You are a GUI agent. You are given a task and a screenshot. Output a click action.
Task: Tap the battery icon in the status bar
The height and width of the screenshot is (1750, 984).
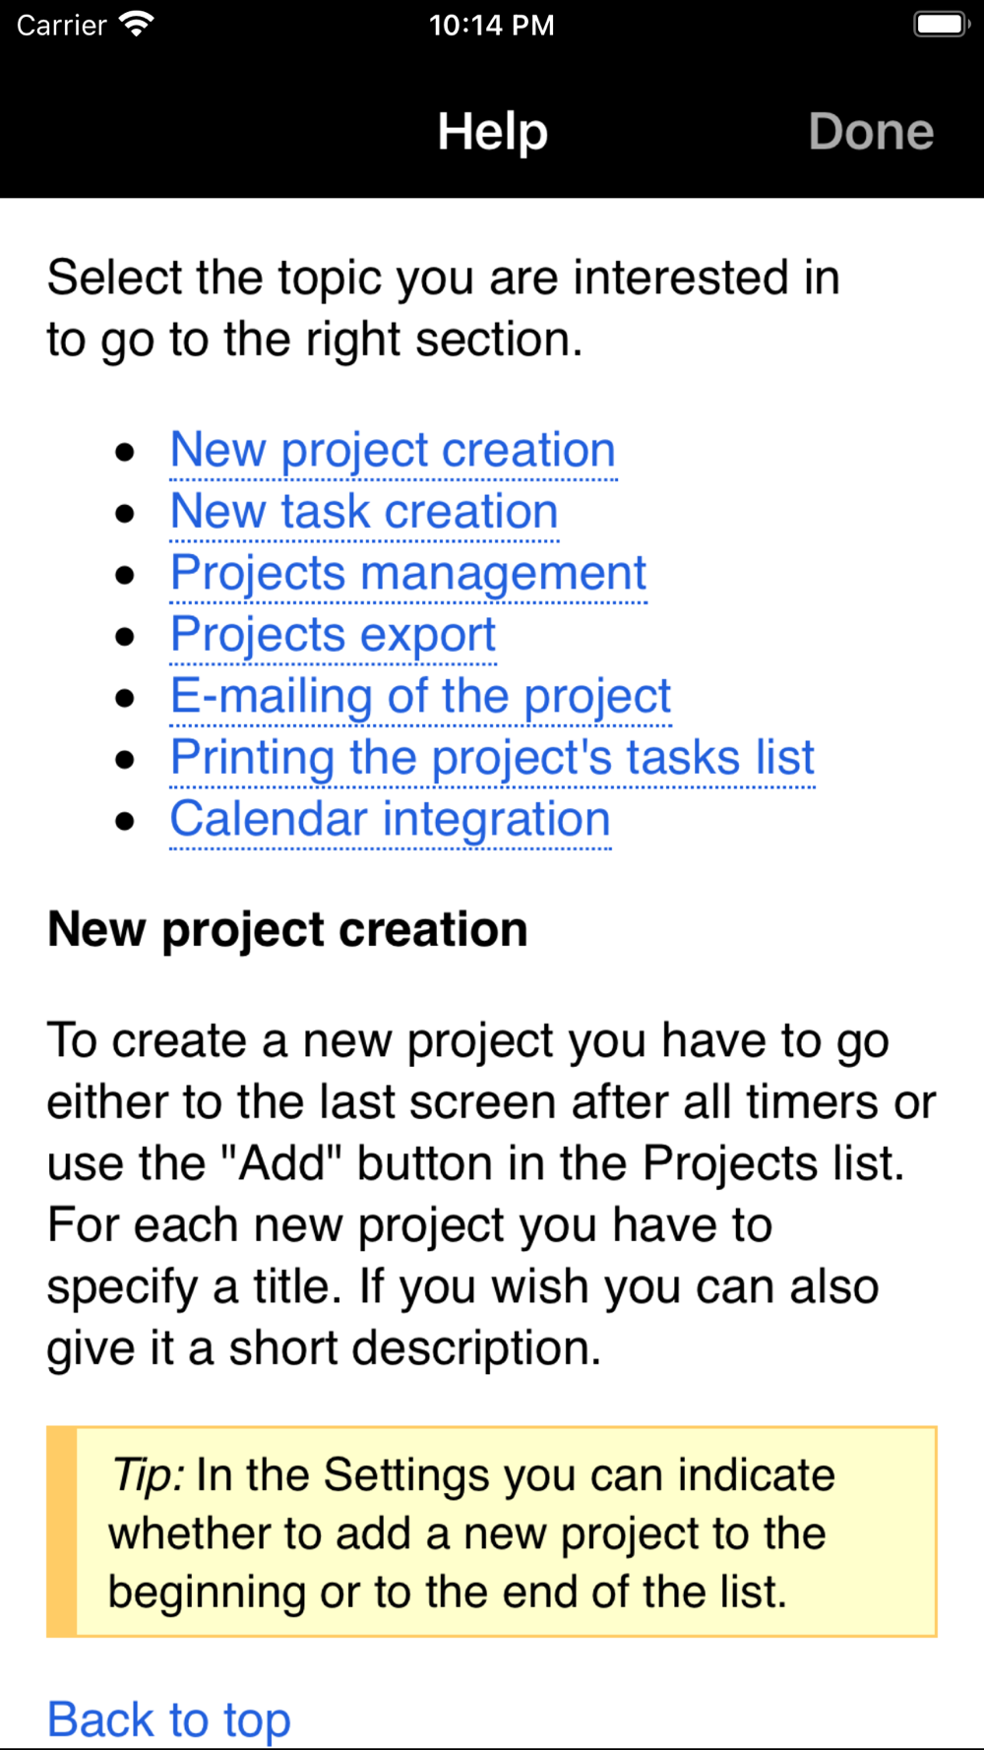(942, 24)
